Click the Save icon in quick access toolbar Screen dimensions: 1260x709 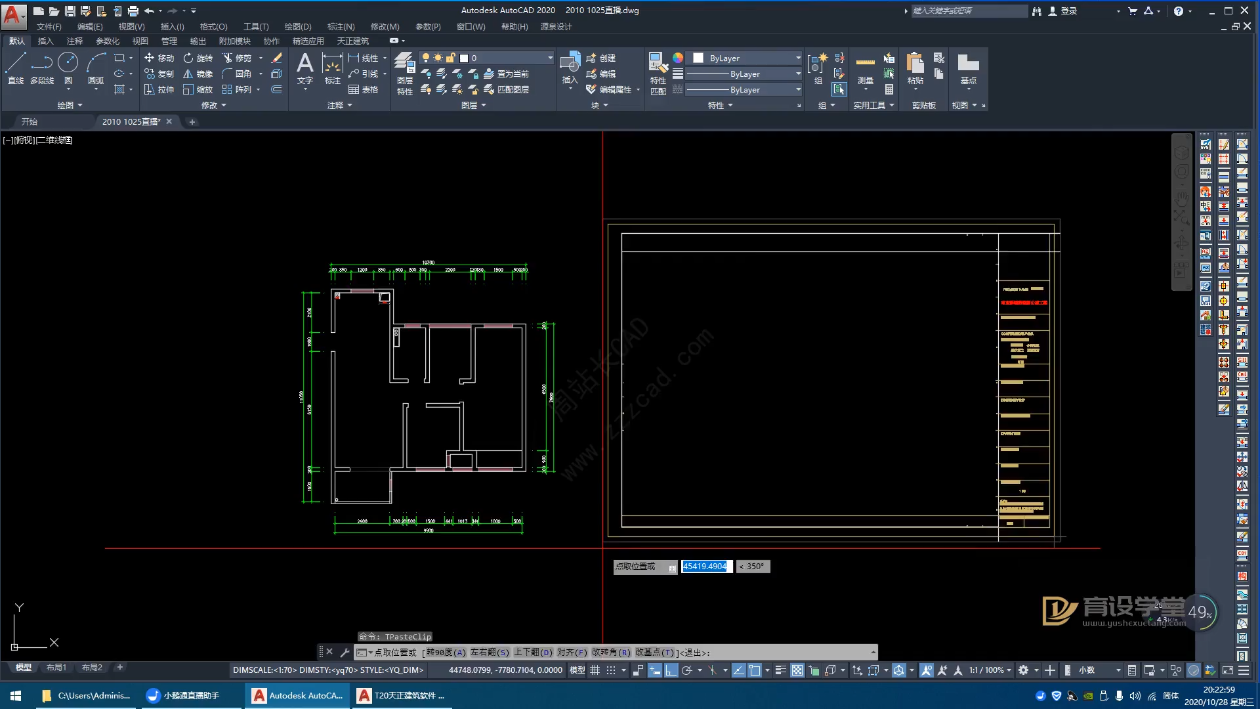click(x=70, y=11)
